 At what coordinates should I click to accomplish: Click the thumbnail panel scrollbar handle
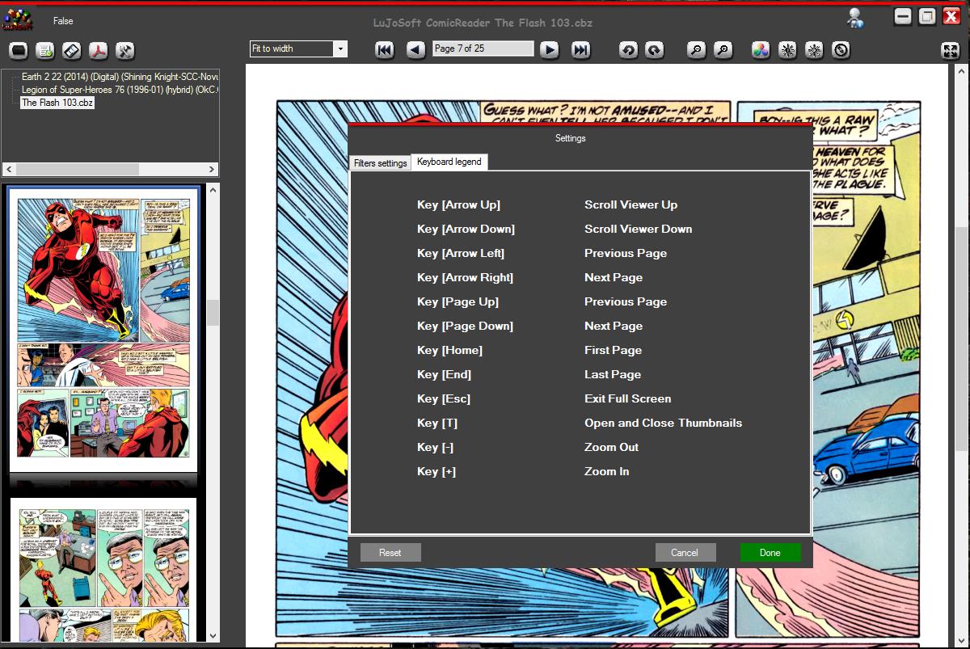point(213,313)
